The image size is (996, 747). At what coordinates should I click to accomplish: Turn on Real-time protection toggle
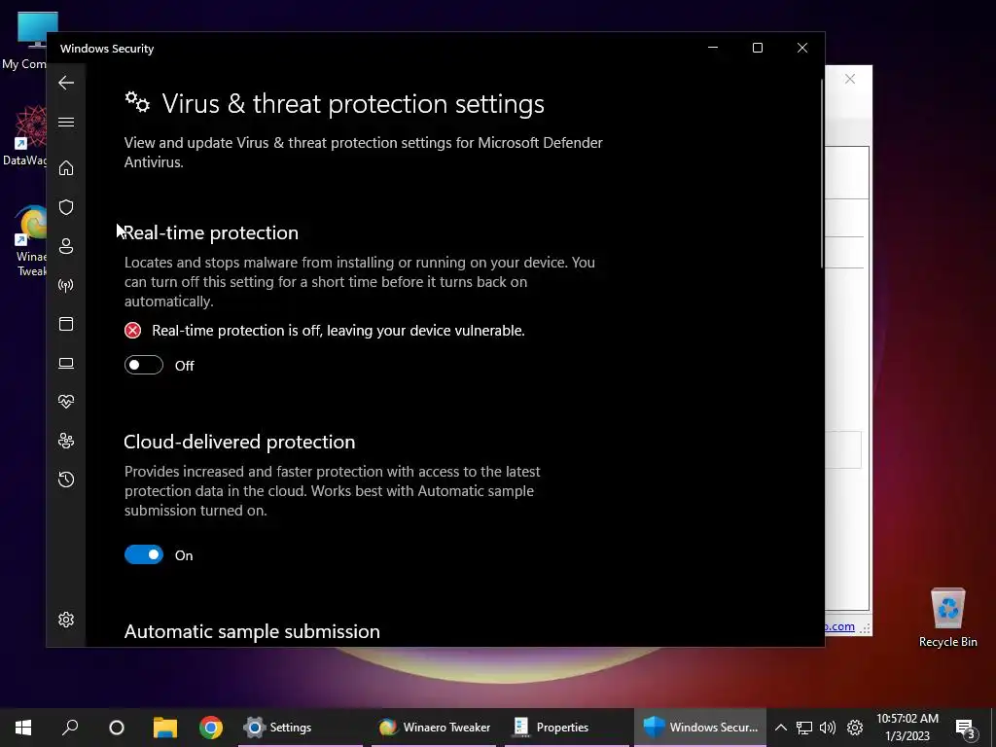(x=144, y=366)
